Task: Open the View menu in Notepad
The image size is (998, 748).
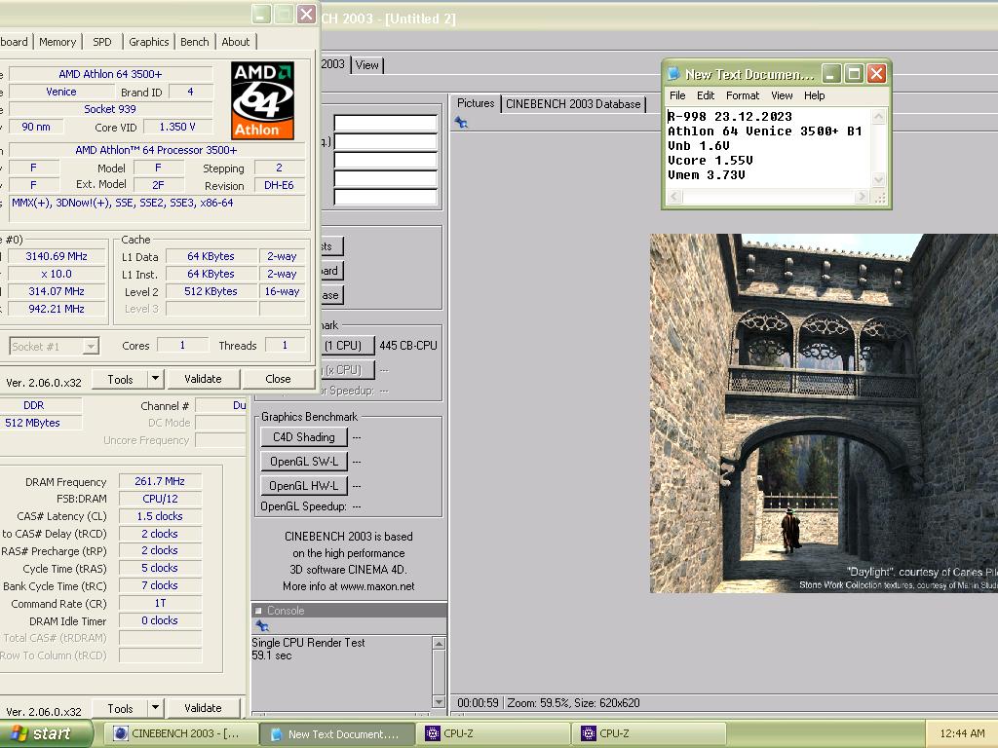Action: [x=782, y=95]
